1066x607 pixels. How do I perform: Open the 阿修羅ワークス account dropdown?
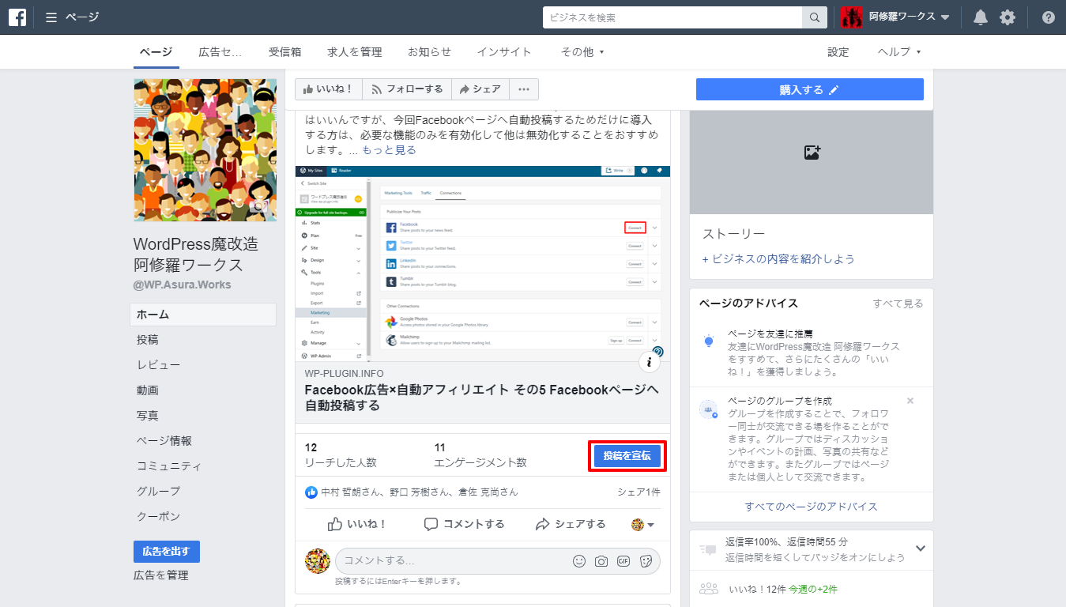944,17
